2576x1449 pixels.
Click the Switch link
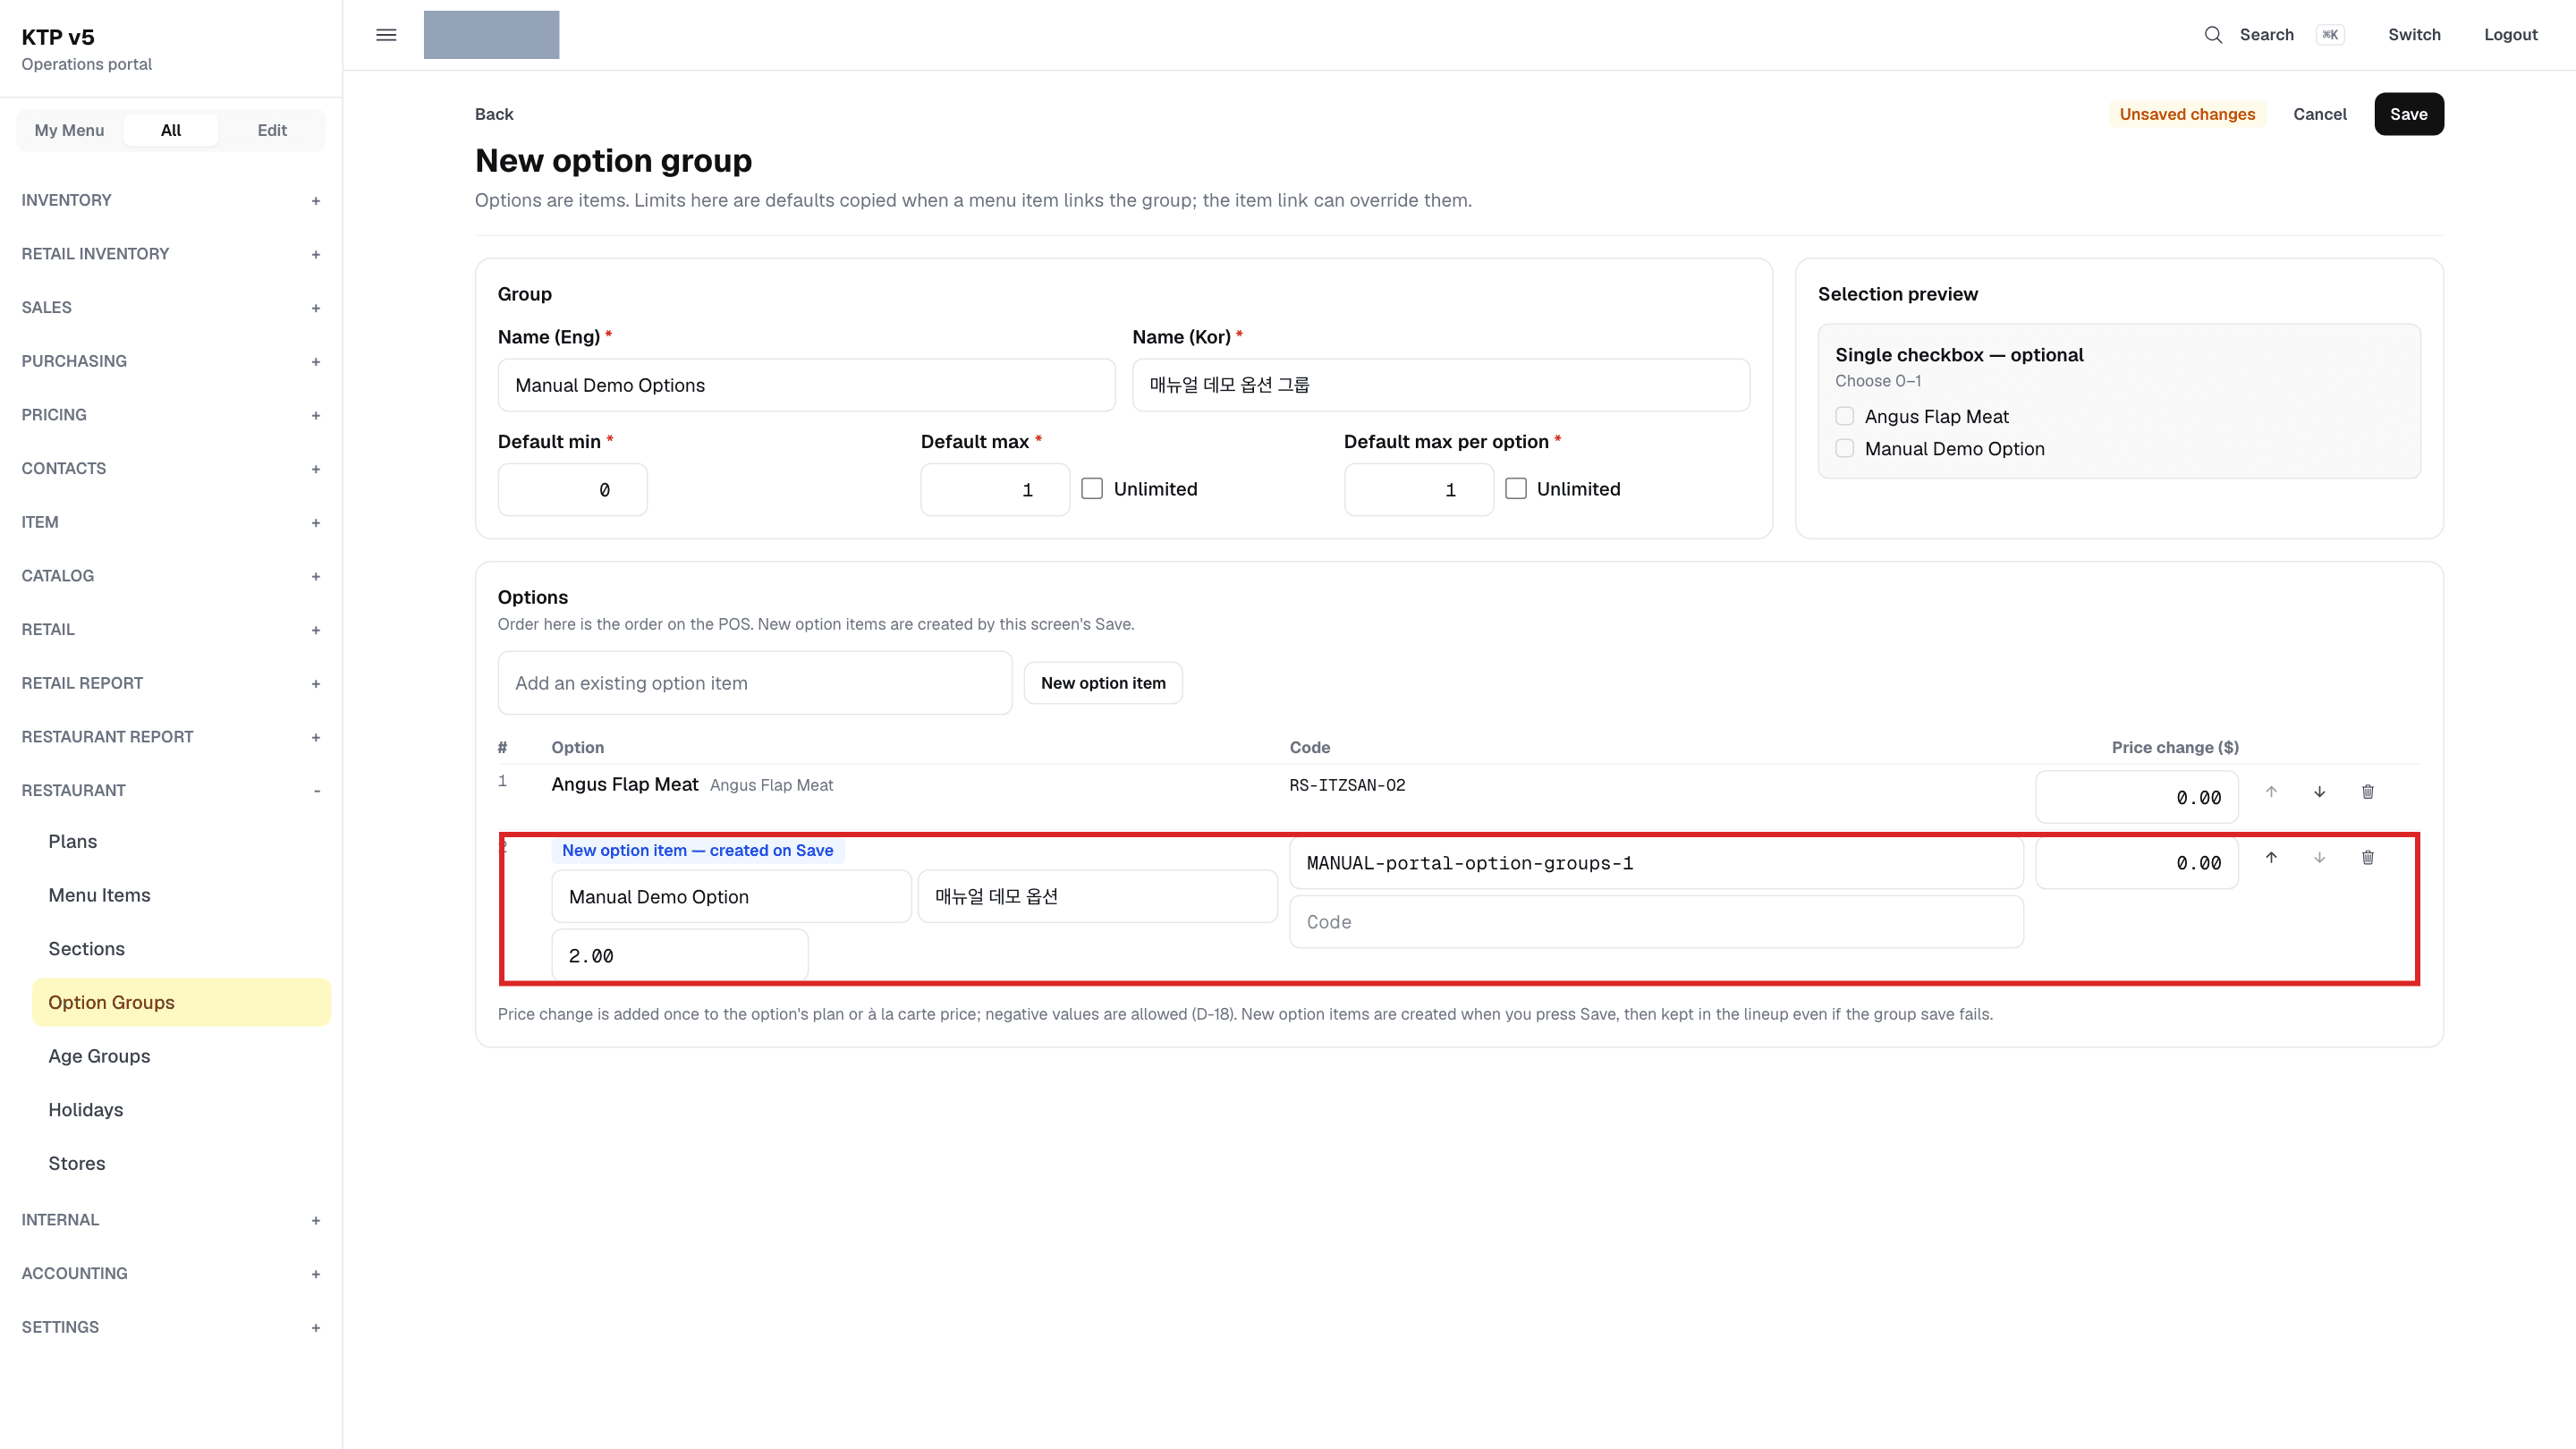click(2414, 35)
